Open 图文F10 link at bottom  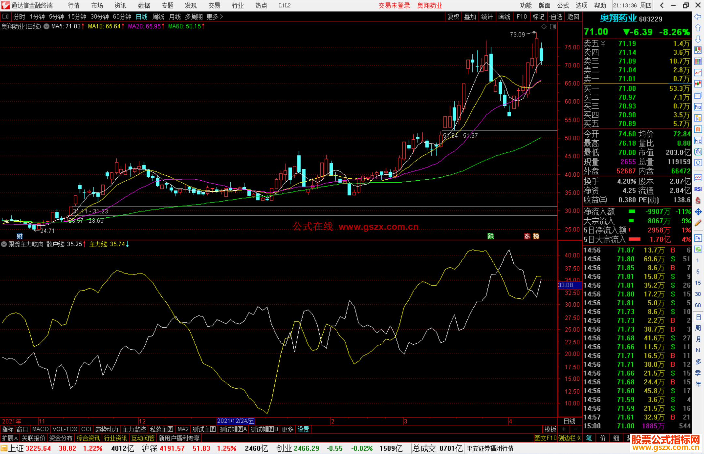(x=546, y=438)
